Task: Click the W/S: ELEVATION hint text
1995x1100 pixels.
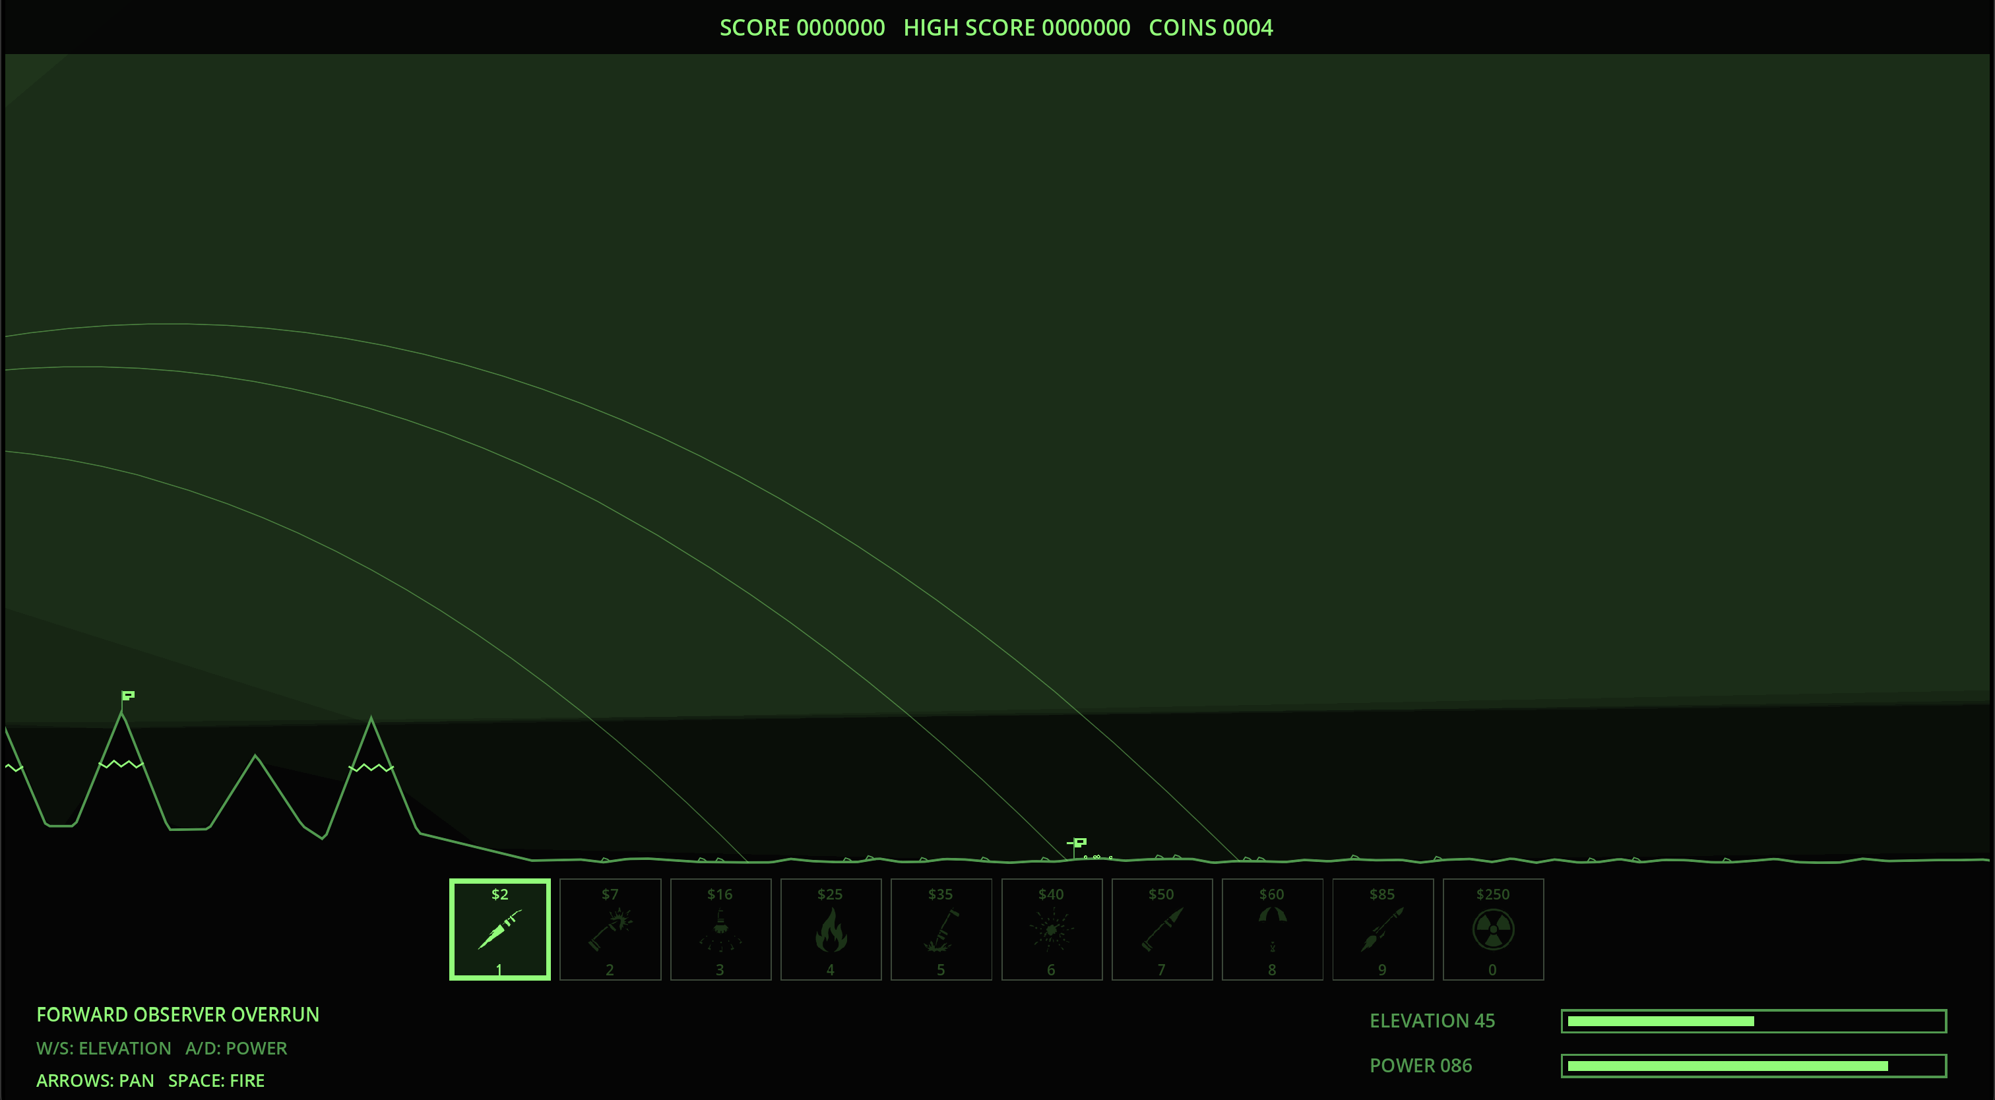Action: click(104, 1048)
